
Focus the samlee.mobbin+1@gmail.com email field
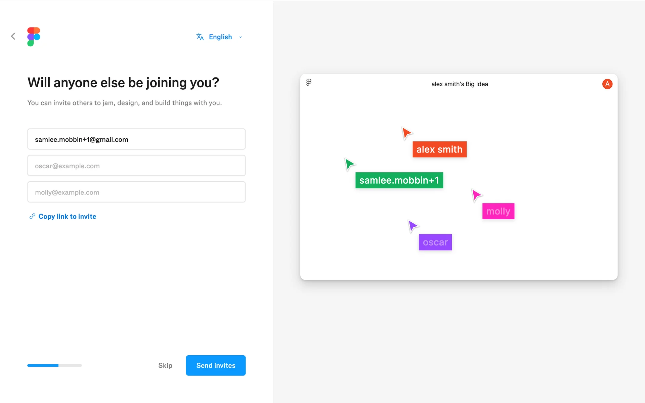pyautogui.click(x=136, y=139)
